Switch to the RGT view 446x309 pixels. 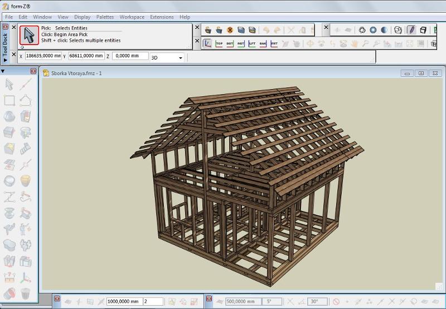(x=241, y=43)
